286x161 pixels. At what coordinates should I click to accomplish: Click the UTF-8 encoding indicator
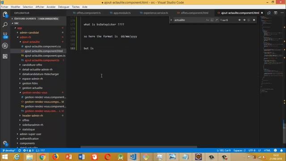(252, 150)
